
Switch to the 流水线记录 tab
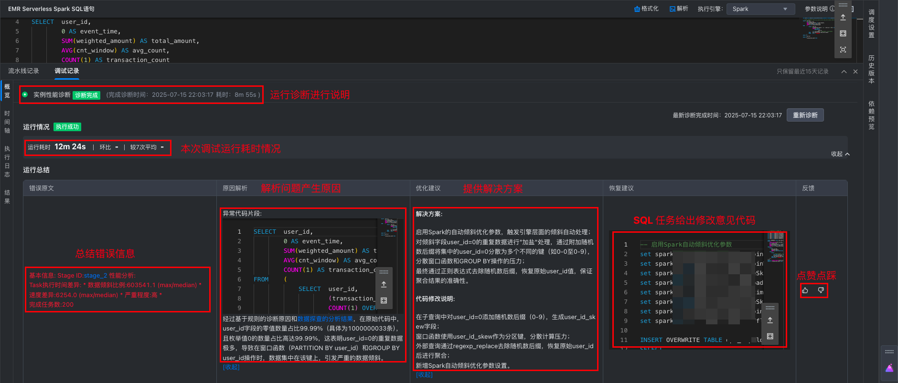23,71
